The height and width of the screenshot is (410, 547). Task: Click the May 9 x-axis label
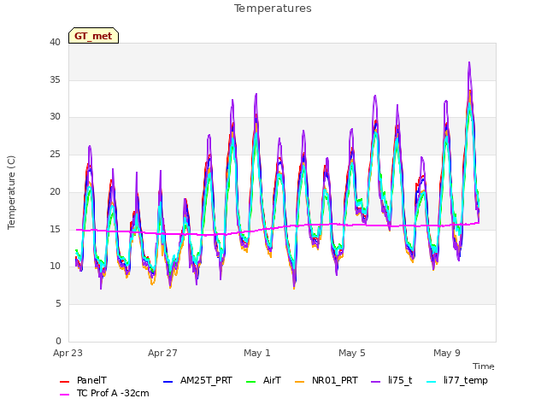pyautogui.click(x=447, y=353)
